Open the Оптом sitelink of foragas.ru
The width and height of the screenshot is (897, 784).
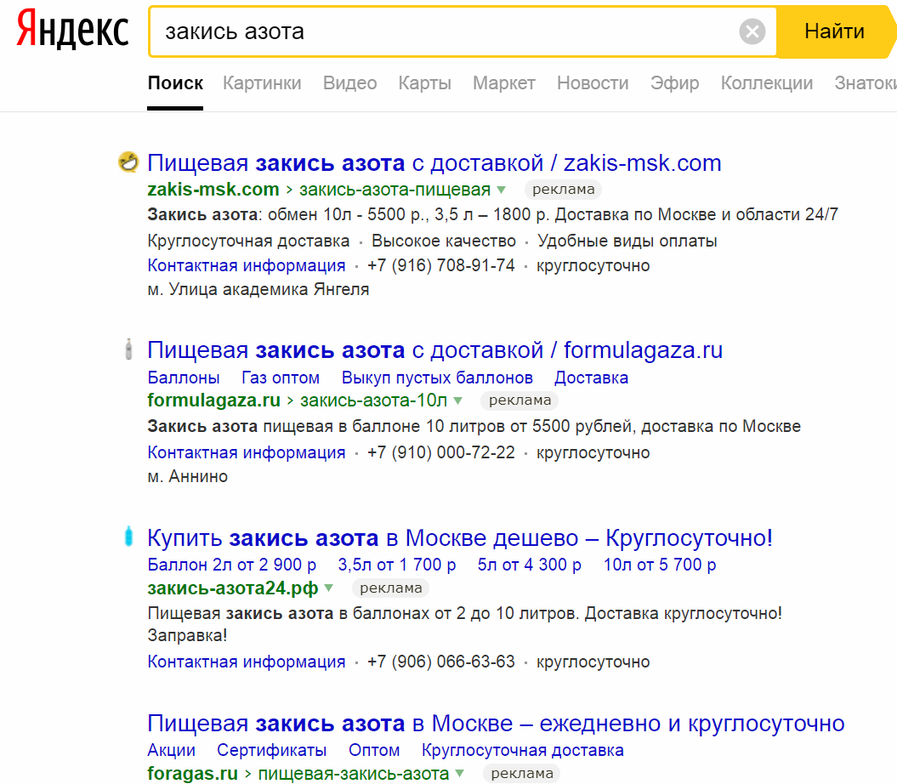click(374, 750)
